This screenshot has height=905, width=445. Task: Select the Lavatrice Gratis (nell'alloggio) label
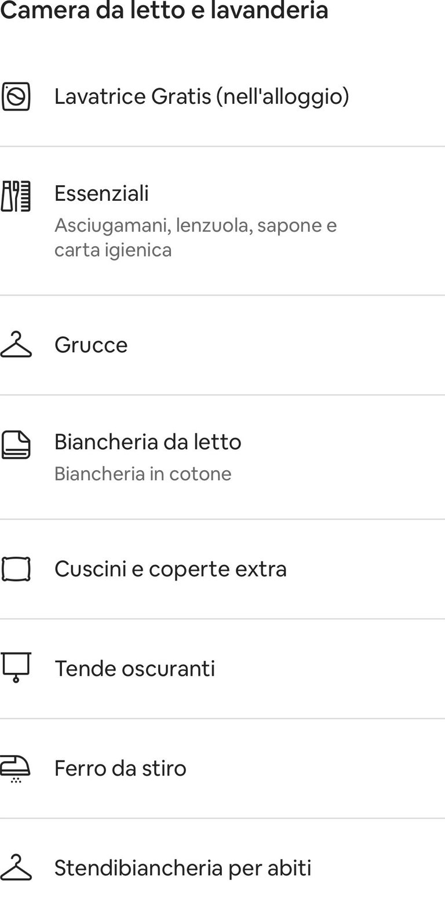pyautogui.click(x=202, y=96)
